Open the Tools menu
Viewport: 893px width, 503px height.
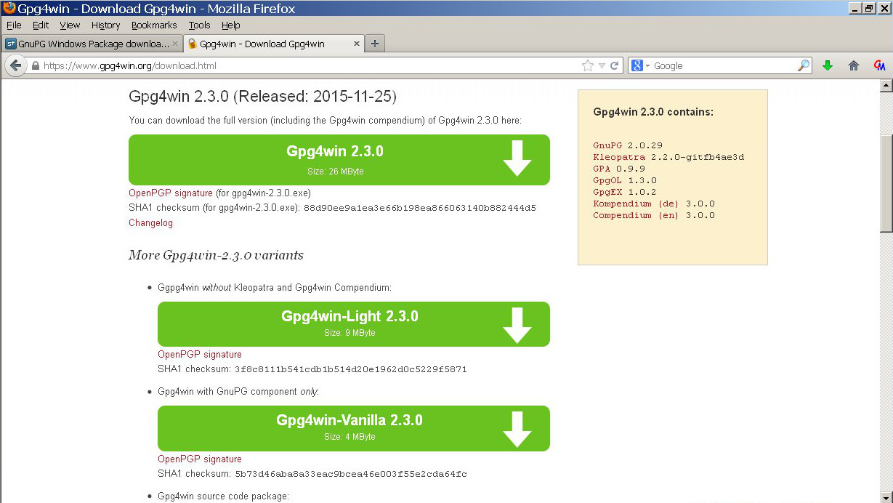click(199, 25)
